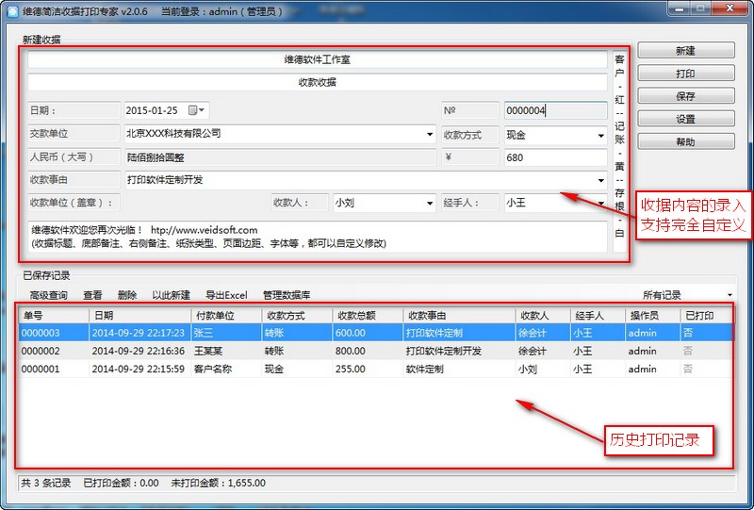Click 已打印金额 status bar entry
Screen dimensions: 754x510
tap(121, 483)
